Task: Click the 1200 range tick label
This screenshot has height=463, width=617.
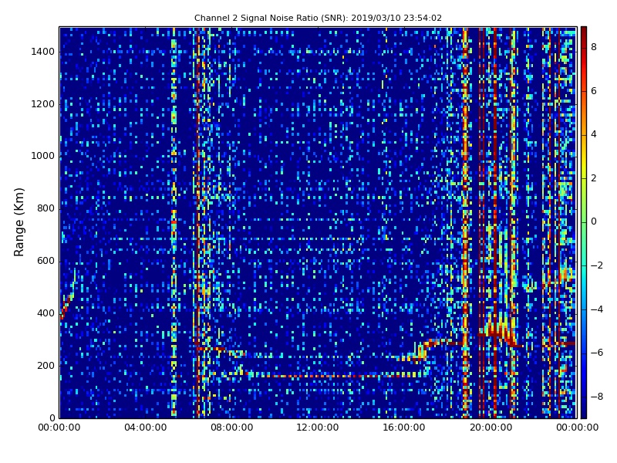Action: coord(43,104)
